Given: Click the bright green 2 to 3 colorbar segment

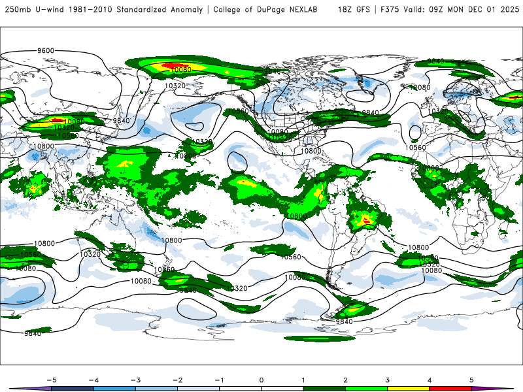Looking at the screenshot, I should [x=366, y=389].
